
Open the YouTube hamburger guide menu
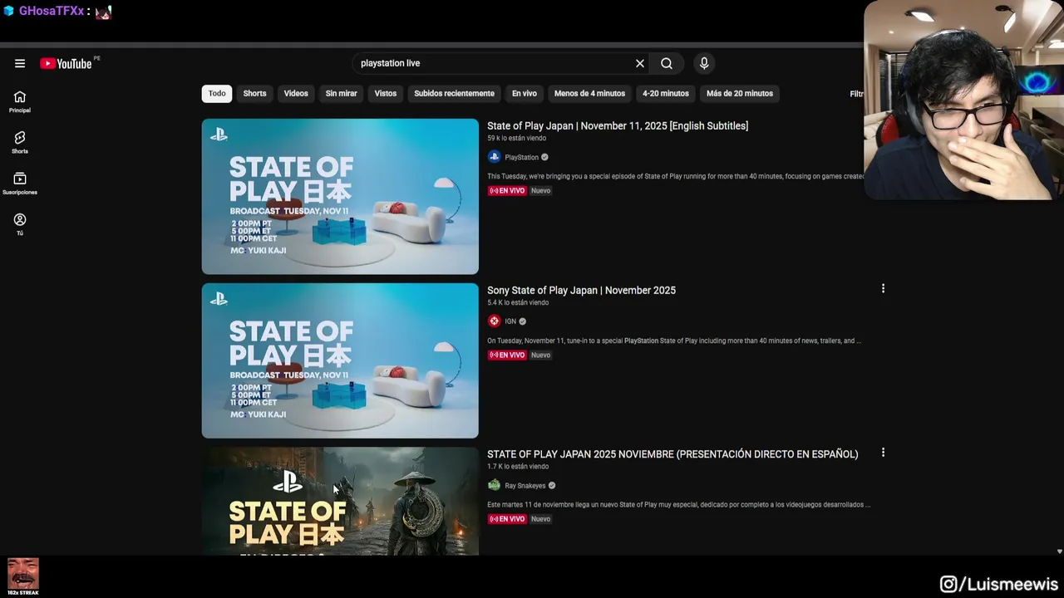coord(20,63)
